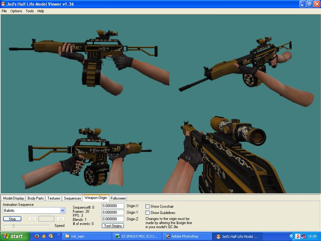Click the previous frame << button

click(32, 219)
